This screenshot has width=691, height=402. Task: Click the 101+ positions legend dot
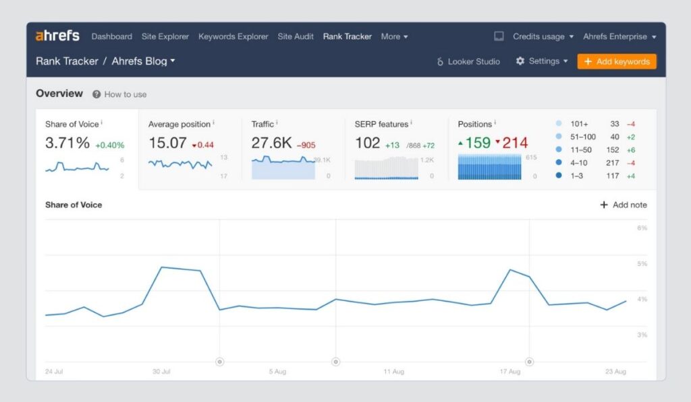[559, 124]
